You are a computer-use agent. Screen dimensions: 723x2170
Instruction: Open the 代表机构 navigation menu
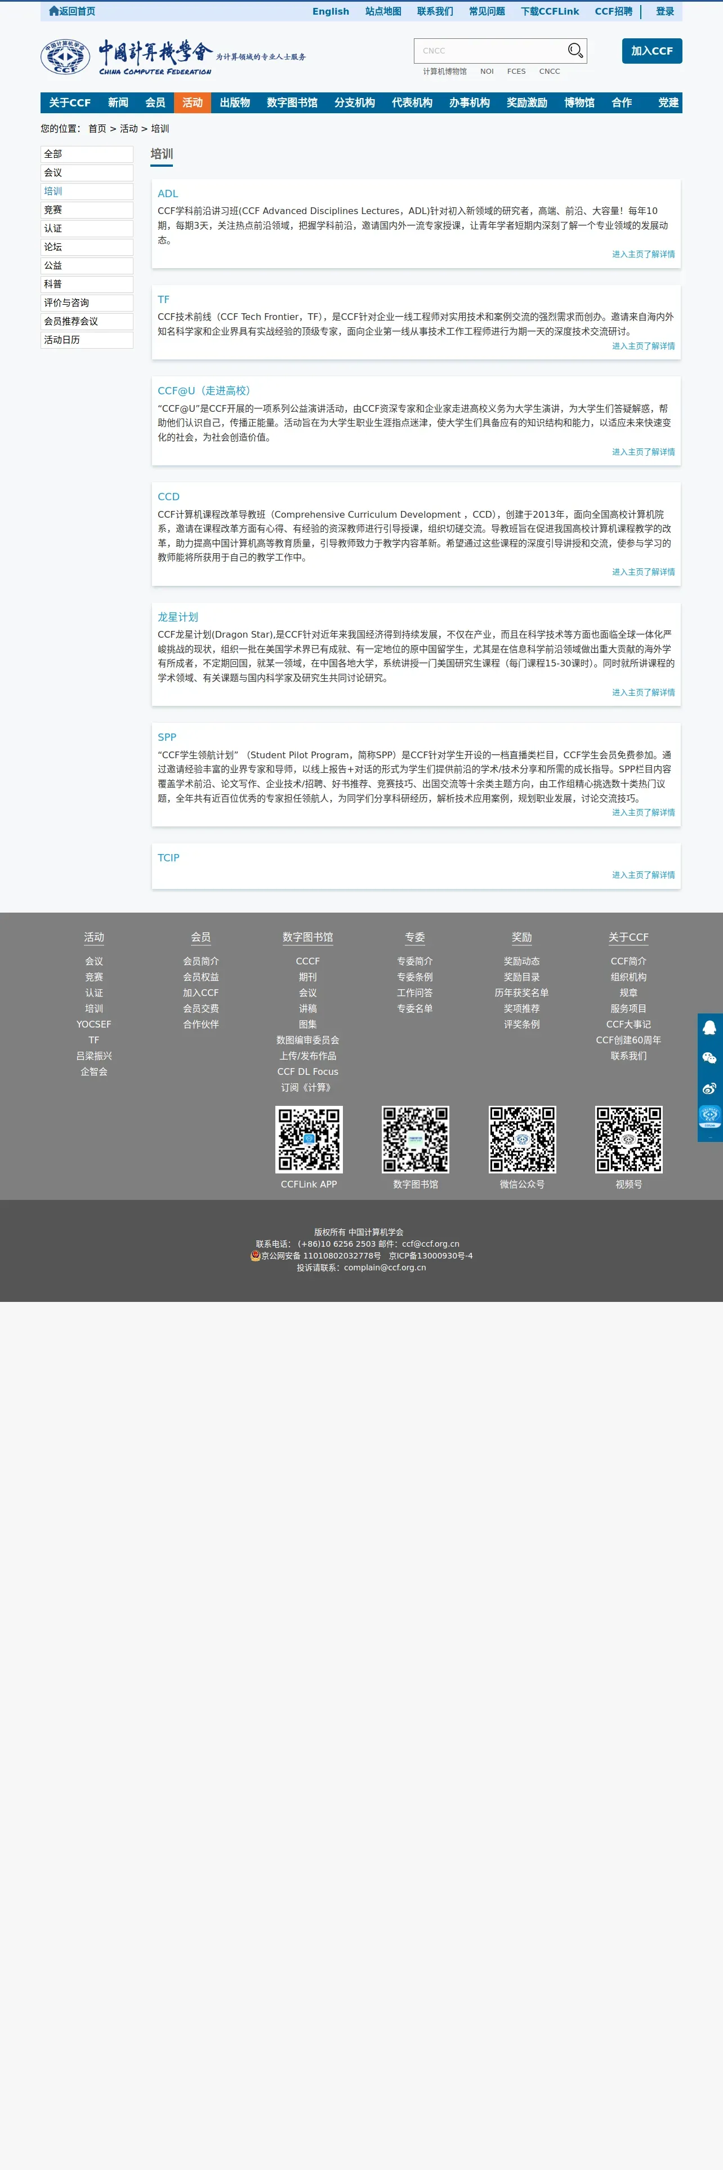412,103
